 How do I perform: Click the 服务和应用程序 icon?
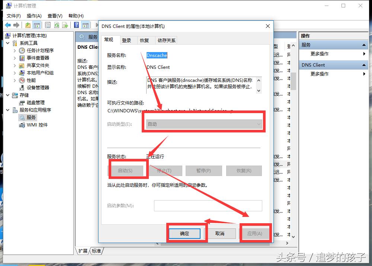15,110
